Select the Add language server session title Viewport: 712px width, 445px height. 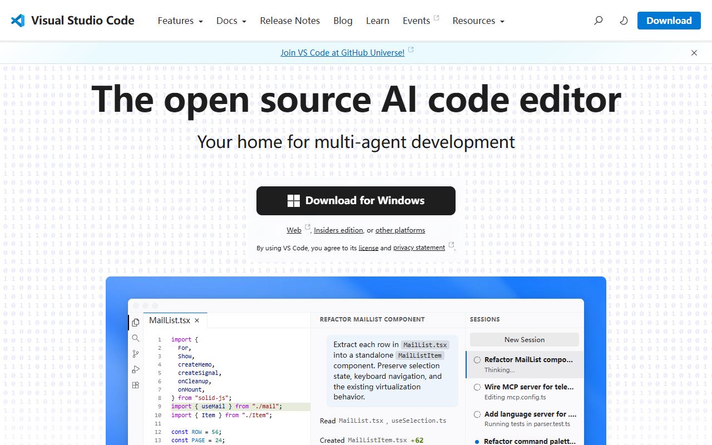530,414
